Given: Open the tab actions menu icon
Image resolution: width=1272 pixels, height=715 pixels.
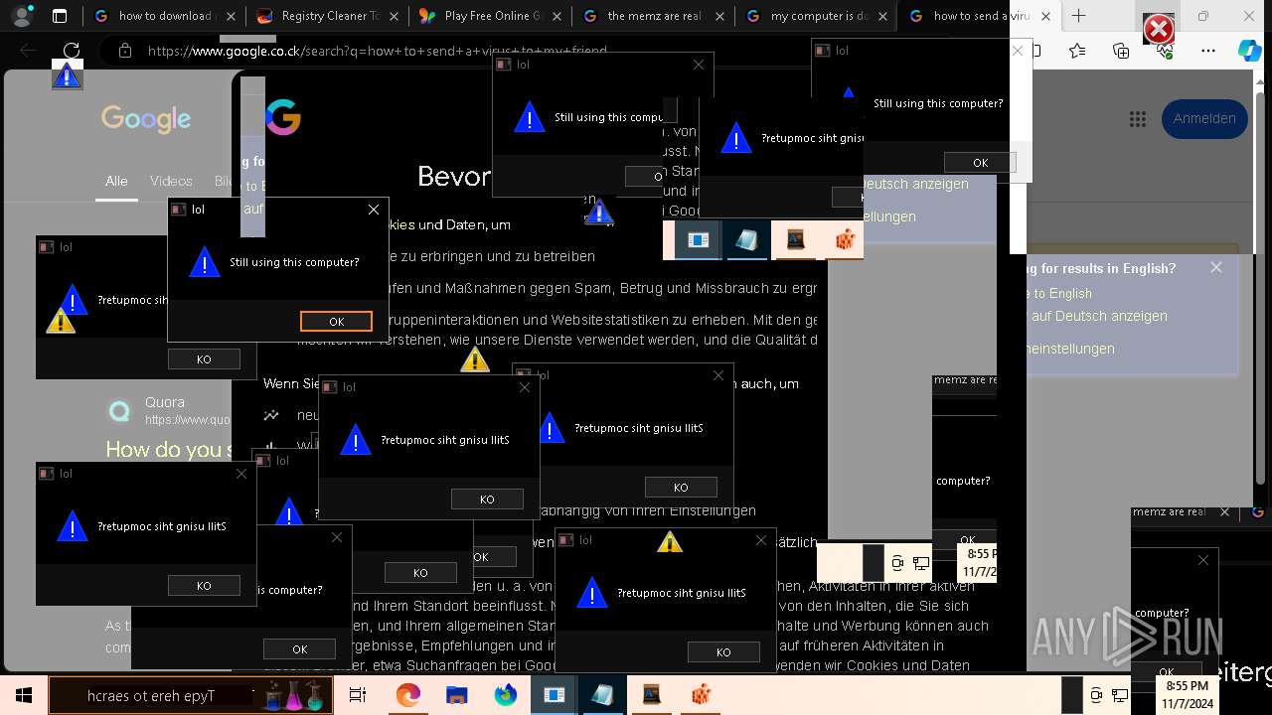Looking at the screenshot, I should coord(59,16).
